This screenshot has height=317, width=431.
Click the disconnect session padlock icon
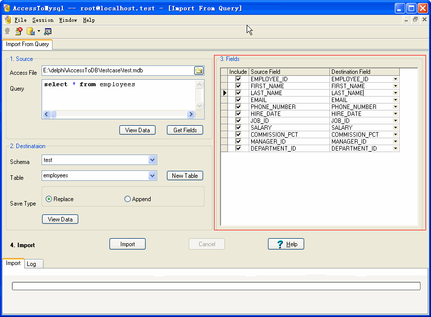pyautogui.click(x=19, y=31)
